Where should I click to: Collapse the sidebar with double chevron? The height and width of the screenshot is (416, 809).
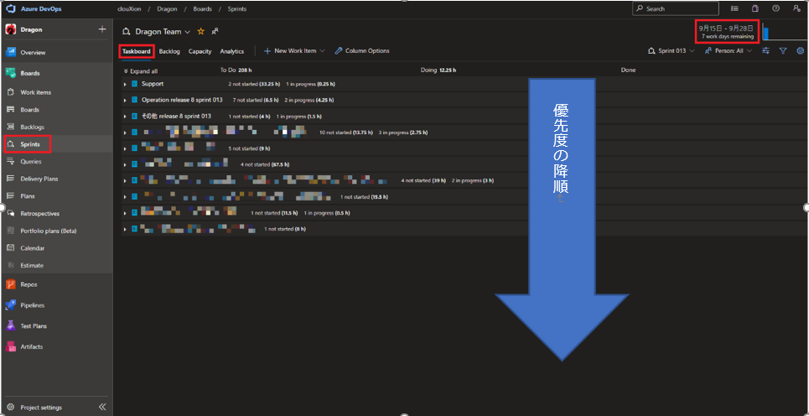(x=102, y=407)
